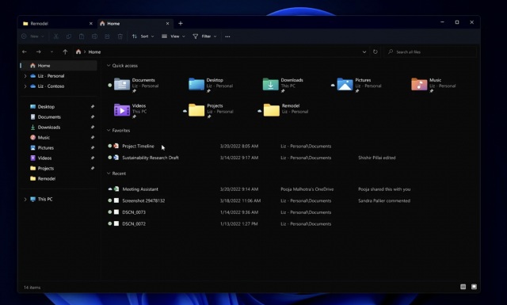Click Pooja shared this with you text

[384, 189]
